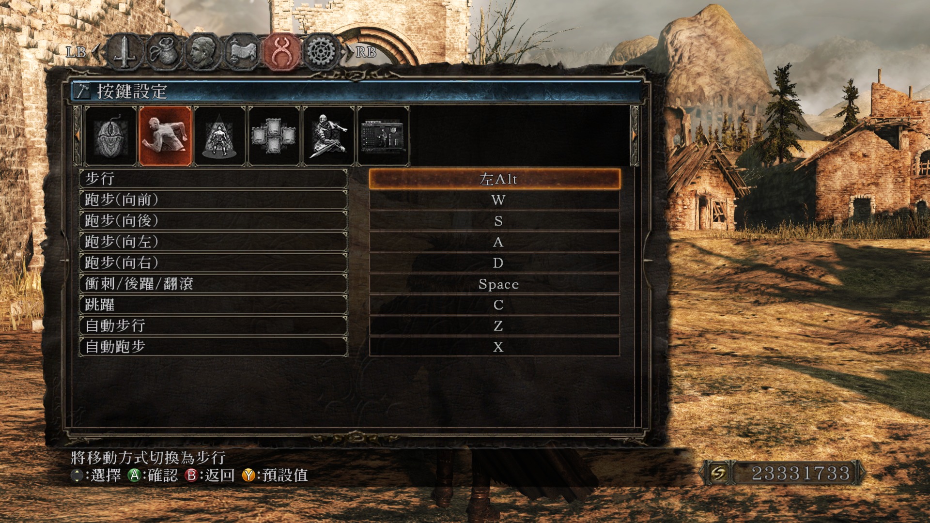Choose the camera target category icon
930x523 pixels.
coord(219,137)
